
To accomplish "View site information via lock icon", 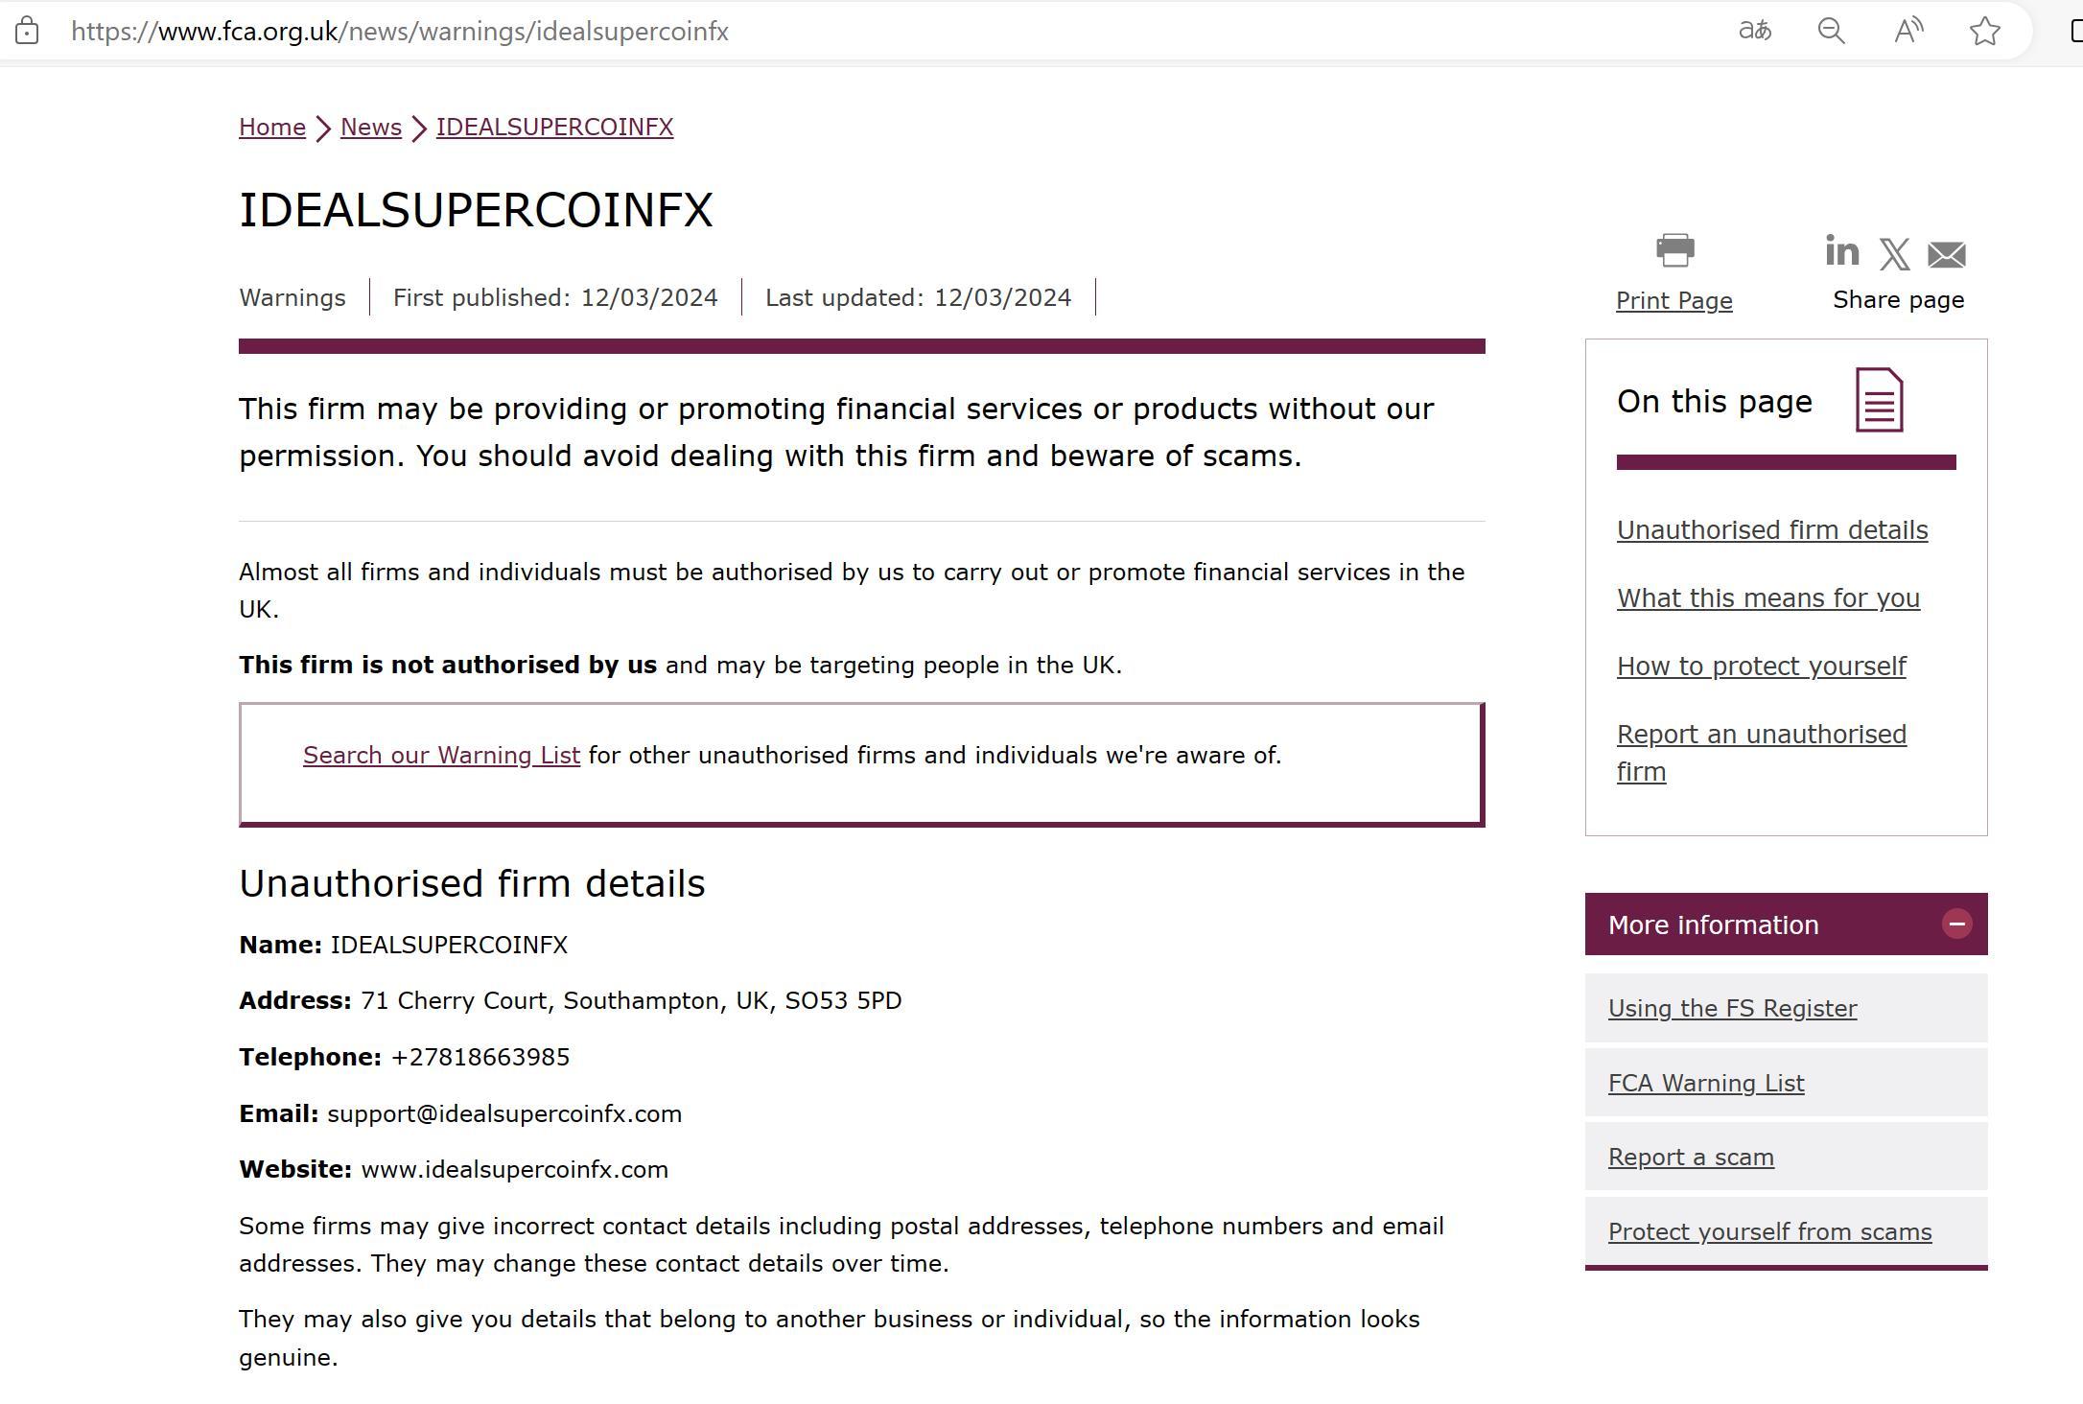I will 27,31.
